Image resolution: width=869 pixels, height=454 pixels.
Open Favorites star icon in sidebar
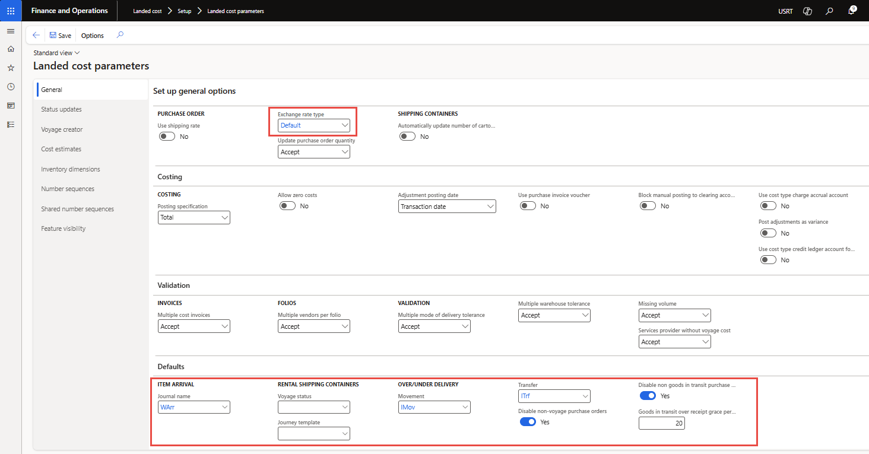[11, 68]
